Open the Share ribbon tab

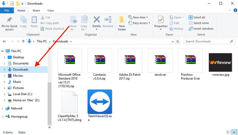[x=36, y=10]
